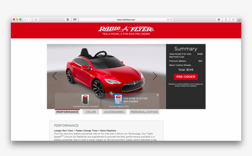Click the Sign up link under Pre-Order
Viewport: 252px width, 156px height.
coord(198,84)
